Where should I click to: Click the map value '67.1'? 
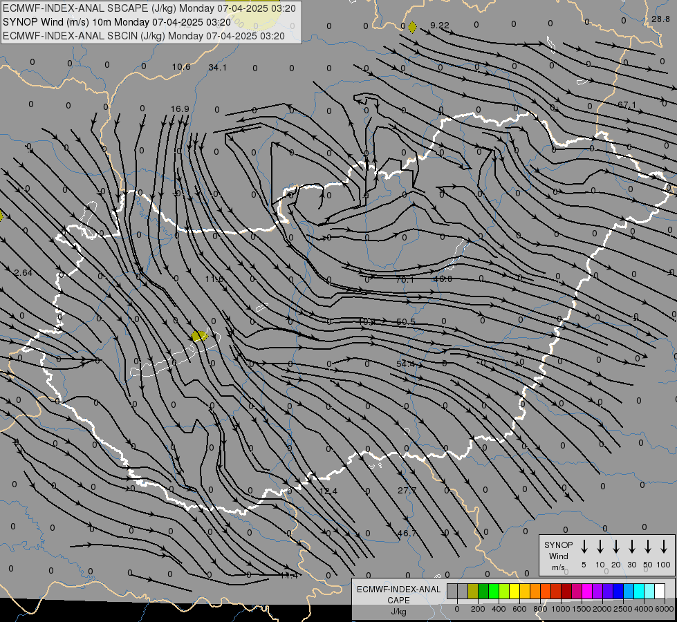pyautogui.click(x=627, y=104)
